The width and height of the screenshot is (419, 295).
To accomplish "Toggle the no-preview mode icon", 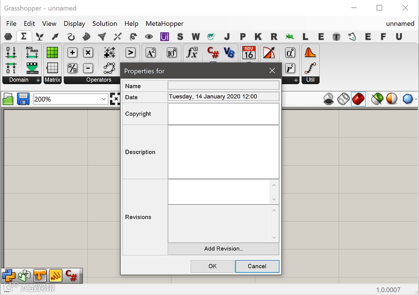I will 328,99.
